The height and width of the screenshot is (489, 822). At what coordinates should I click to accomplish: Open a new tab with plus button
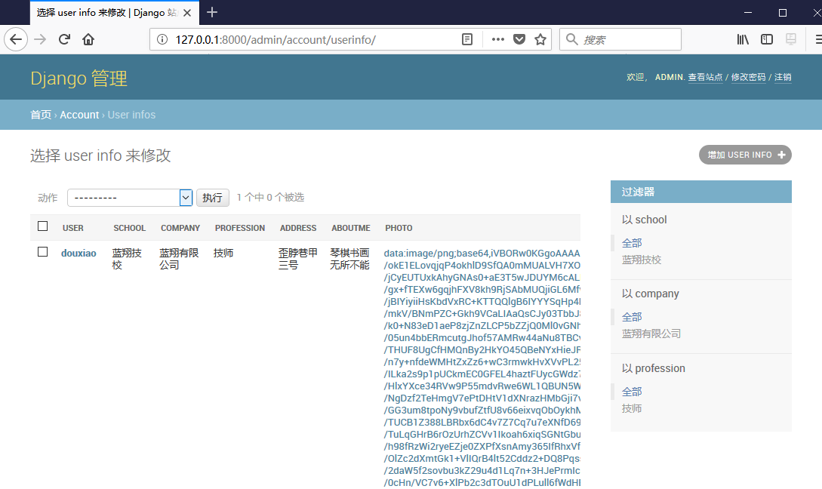pos(212,12)
